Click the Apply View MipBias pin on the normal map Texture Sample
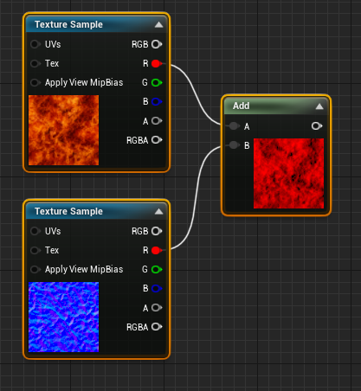Screen dimensions: 361x391 coord(35,270)
